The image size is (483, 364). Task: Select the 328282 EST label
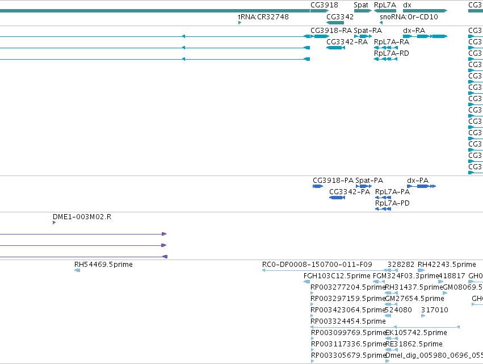pos(401,265)
